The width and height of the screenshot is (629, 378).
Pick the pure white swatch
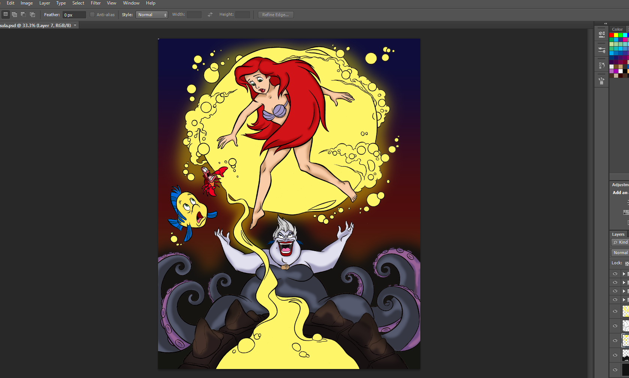coord(621,71)
